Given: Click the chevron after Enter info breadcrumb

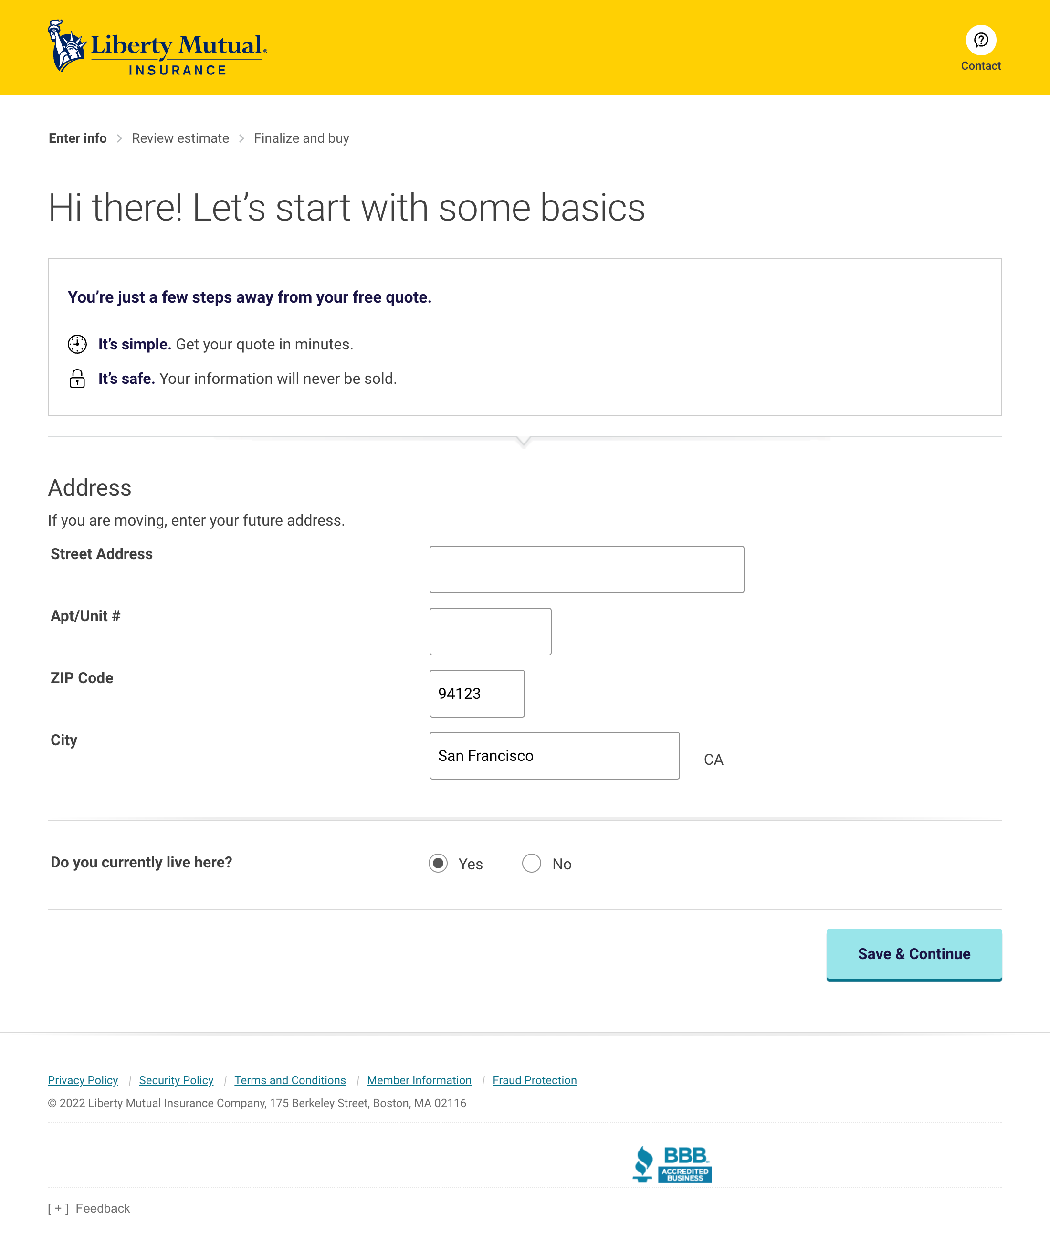Looking at the screenshot, I should (x=120, y=138).
